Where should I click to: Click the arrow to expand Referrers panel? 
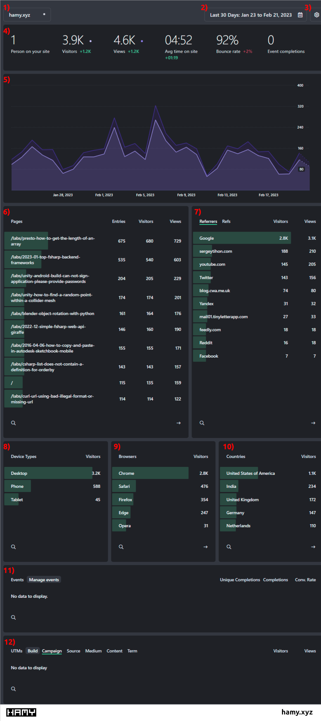point(313,423)
